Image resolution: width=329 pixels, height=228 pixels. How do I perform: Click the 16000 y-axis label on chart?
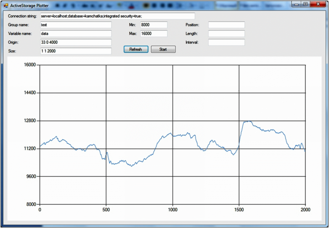click(x=30, y=65)
